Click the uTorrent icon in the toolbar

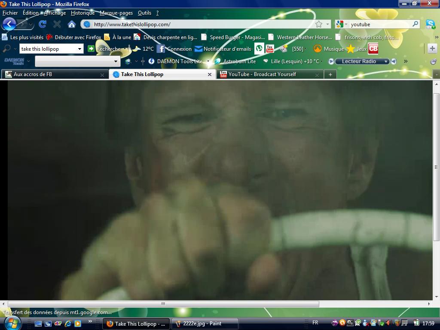tap(259, 49)
